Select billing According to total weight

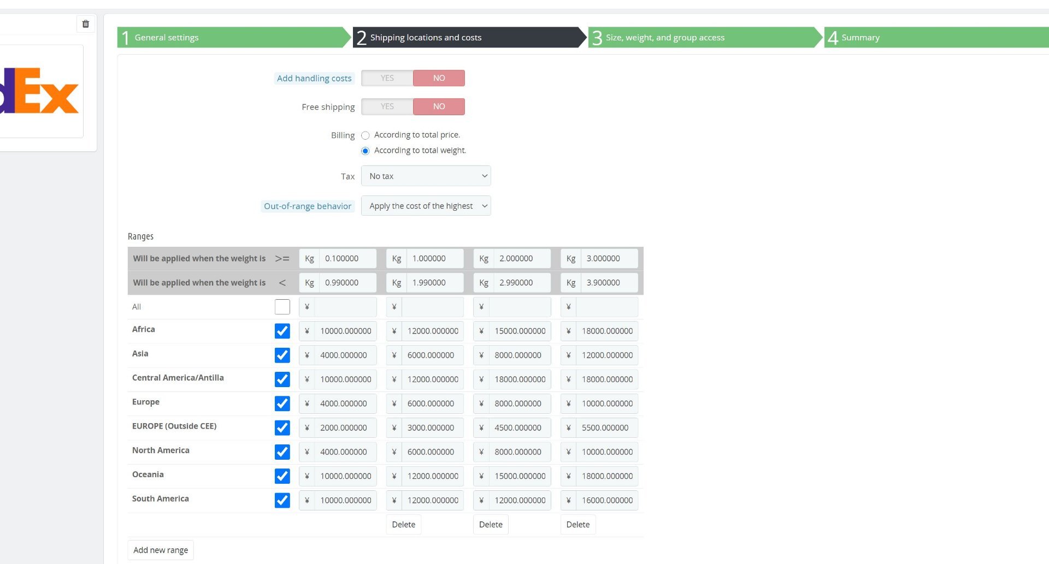[x=366, y=151]
